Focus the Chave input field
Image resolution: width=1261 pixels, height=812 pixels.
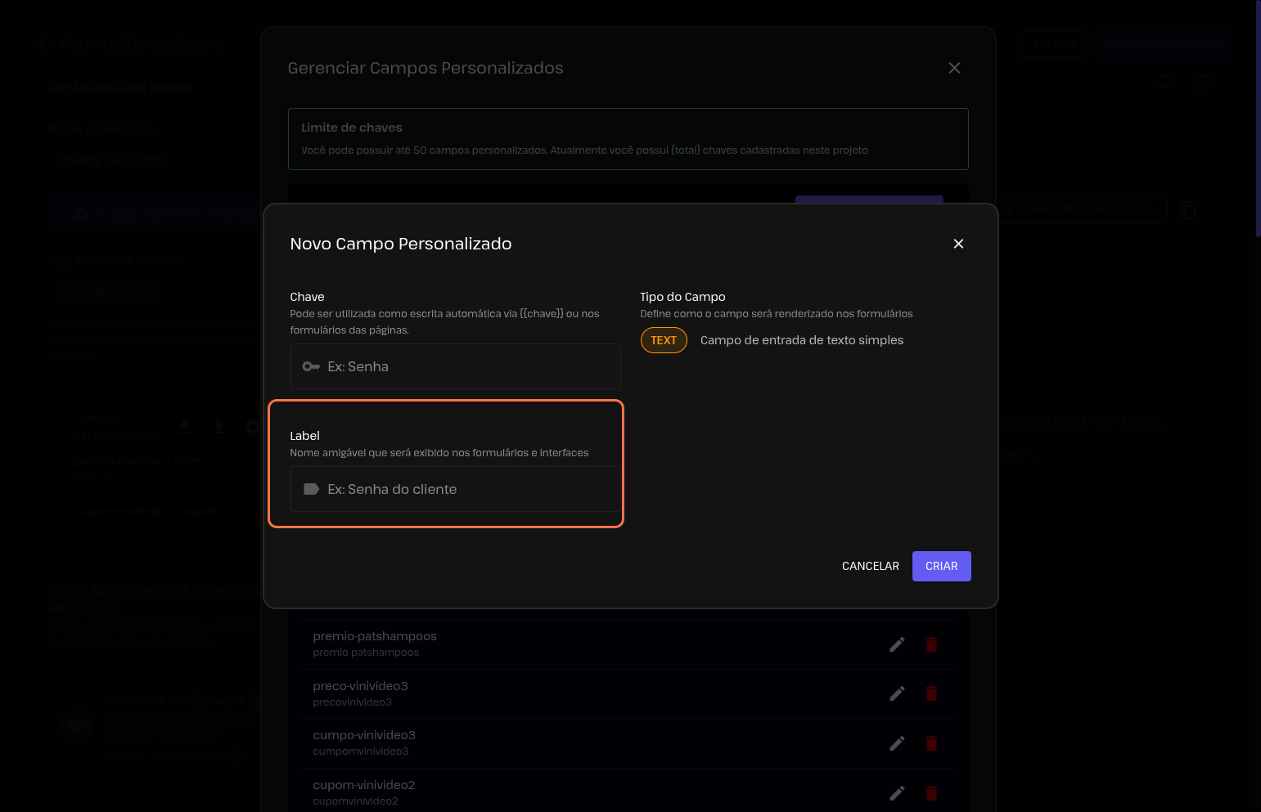coord(466,366)
